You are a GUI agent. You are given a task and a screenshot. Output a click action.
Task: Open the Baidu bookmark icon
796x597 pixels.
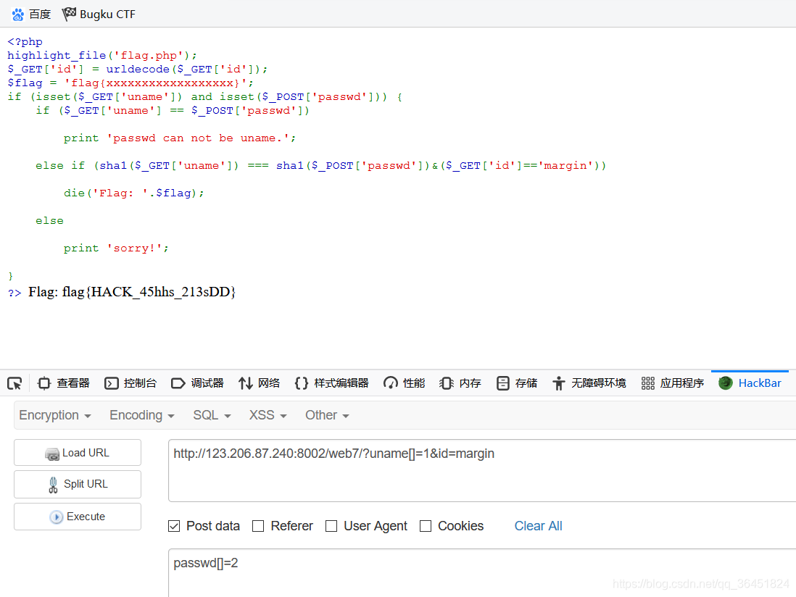coord(18,14)
